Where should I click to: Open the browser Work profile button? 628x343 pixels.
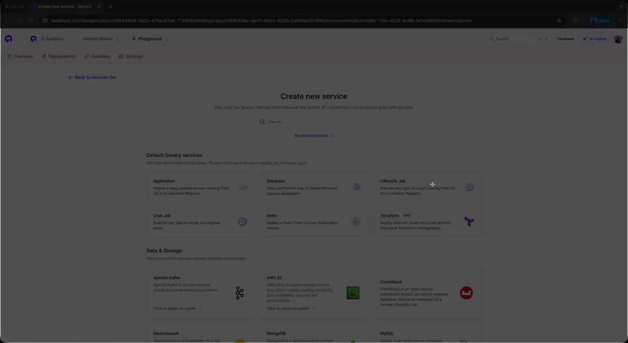[601, 21]
